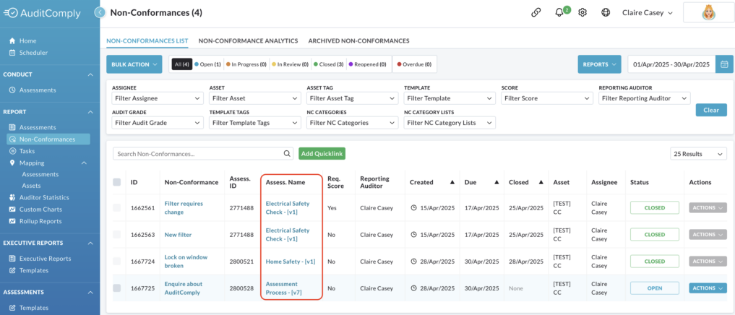735x315 pixels.
Task: Open the notifications bell icon
Action: (x=559, y=13)
